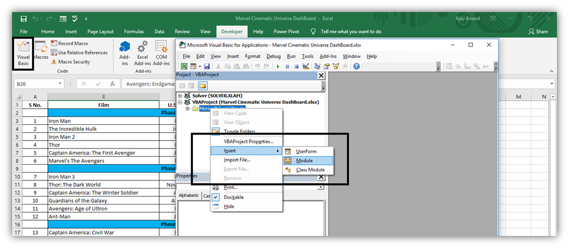Click the Reset stop icon in VBA
The width and height of the screenshot is (569, 248).
[296, 66]
